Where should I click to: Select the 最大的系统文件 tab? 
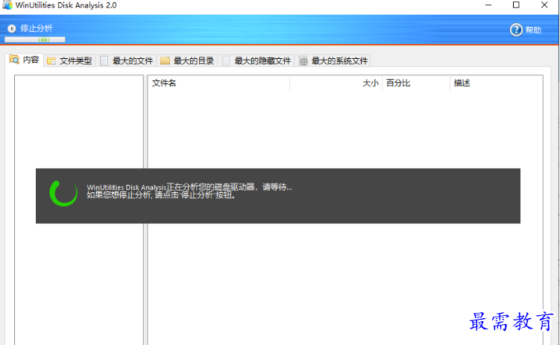333,61
